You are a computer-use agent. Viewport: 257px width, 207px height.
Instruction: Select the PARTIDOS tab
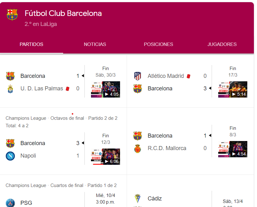tap(32, 44)
